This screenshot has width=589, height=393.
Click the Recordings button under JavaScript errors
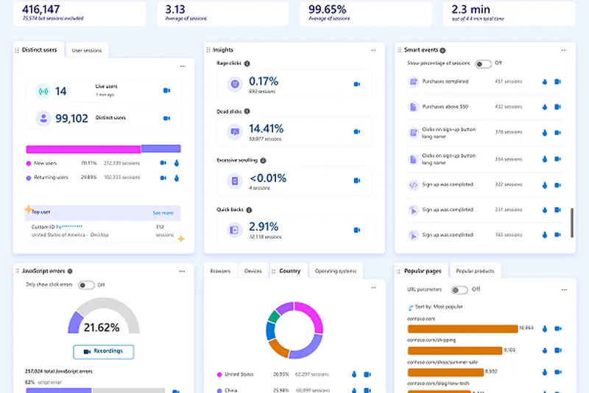(103, 351)
